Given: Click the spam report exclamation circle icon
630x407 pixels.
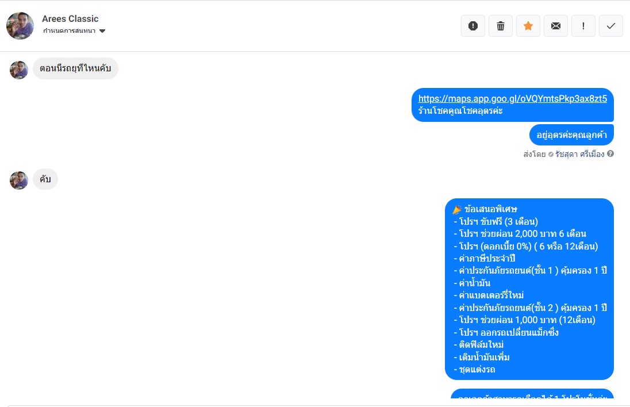Looking at the screenshot, I should click(473, 26).
